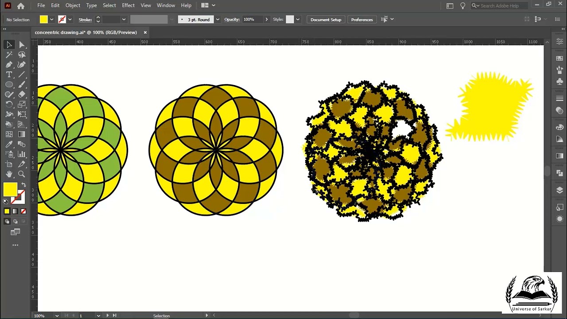The height and width of the screenshot is (319, 567).
Task: Open the Brushes panel icon
Action: click(x=559, y=70)
